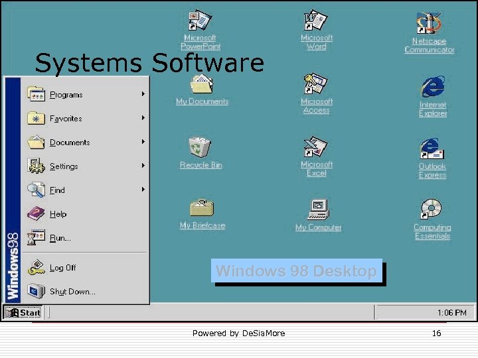Click the Run icon in Start menu
This screenshot has width=478, height=358.
[x=36, y=237]
